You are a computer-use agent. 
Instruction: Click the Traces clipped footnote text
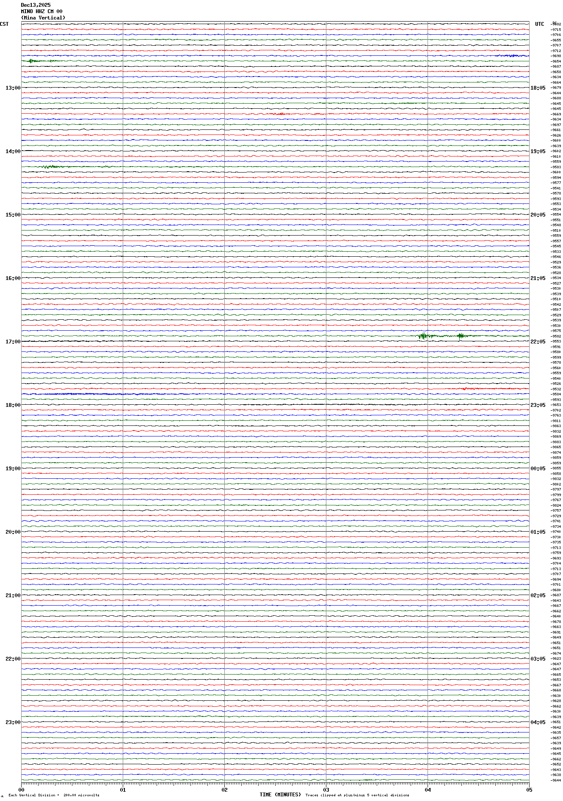[357, 795]
